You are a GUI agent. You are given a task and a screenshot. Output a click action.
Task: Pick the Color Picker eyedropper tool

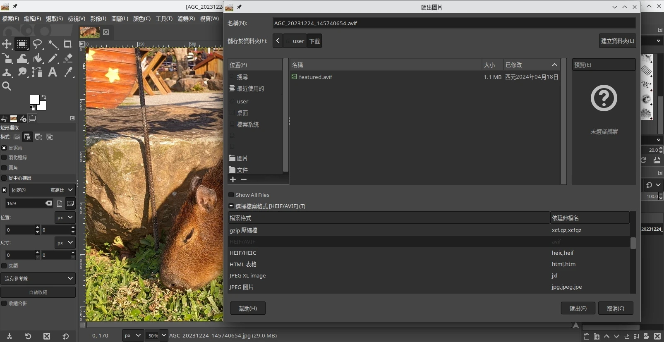(x=68, y=72)
